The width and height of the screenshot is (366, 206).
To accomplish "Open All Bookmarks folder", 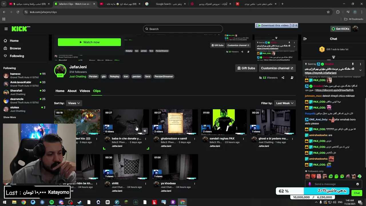I will pyautogui.click(x=354, y=19).
